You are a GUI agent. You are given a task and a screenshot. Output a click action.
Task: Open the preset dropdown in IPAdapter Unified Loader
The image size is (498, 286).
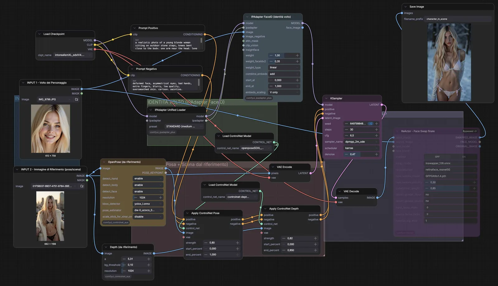click(184, 126)
